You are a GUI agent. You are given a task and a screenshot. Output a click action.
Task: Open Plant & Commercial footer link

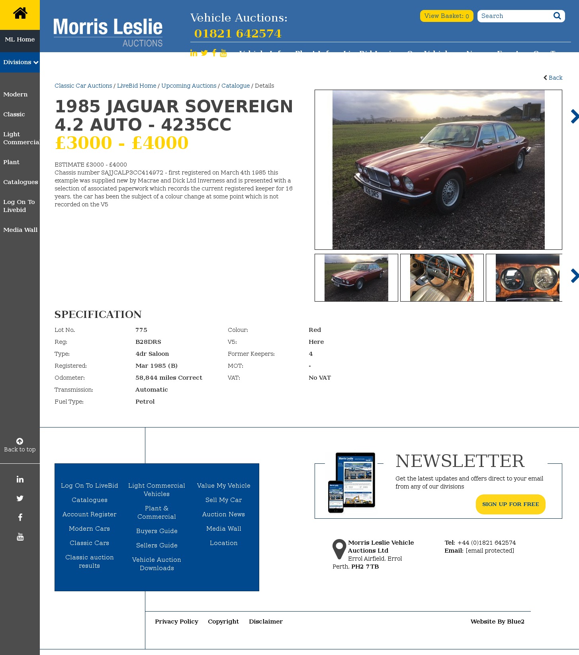pos(157,512)
